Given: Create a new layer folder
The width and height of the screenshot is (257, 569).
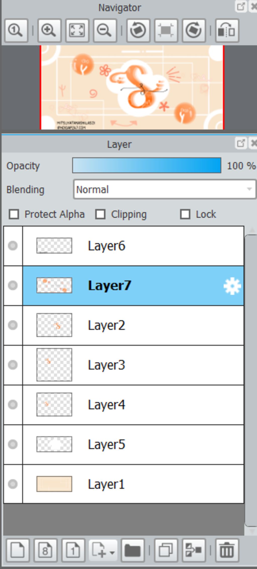Looking at the screenshot, I should (x=133, y=550).
